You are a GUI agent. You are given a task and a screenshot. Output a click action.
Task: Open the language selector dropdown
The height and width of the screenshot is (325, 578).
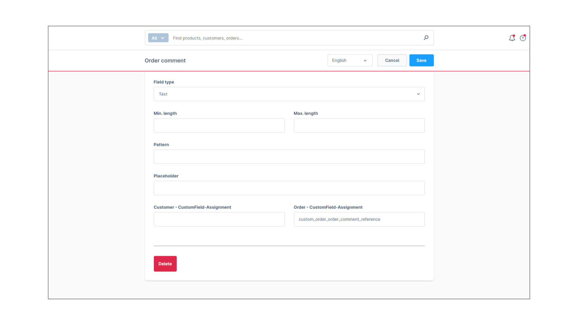349,60
